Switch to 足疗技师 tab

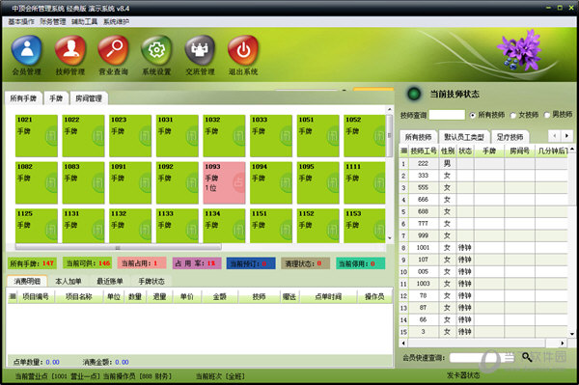click(x=510, y=137)
